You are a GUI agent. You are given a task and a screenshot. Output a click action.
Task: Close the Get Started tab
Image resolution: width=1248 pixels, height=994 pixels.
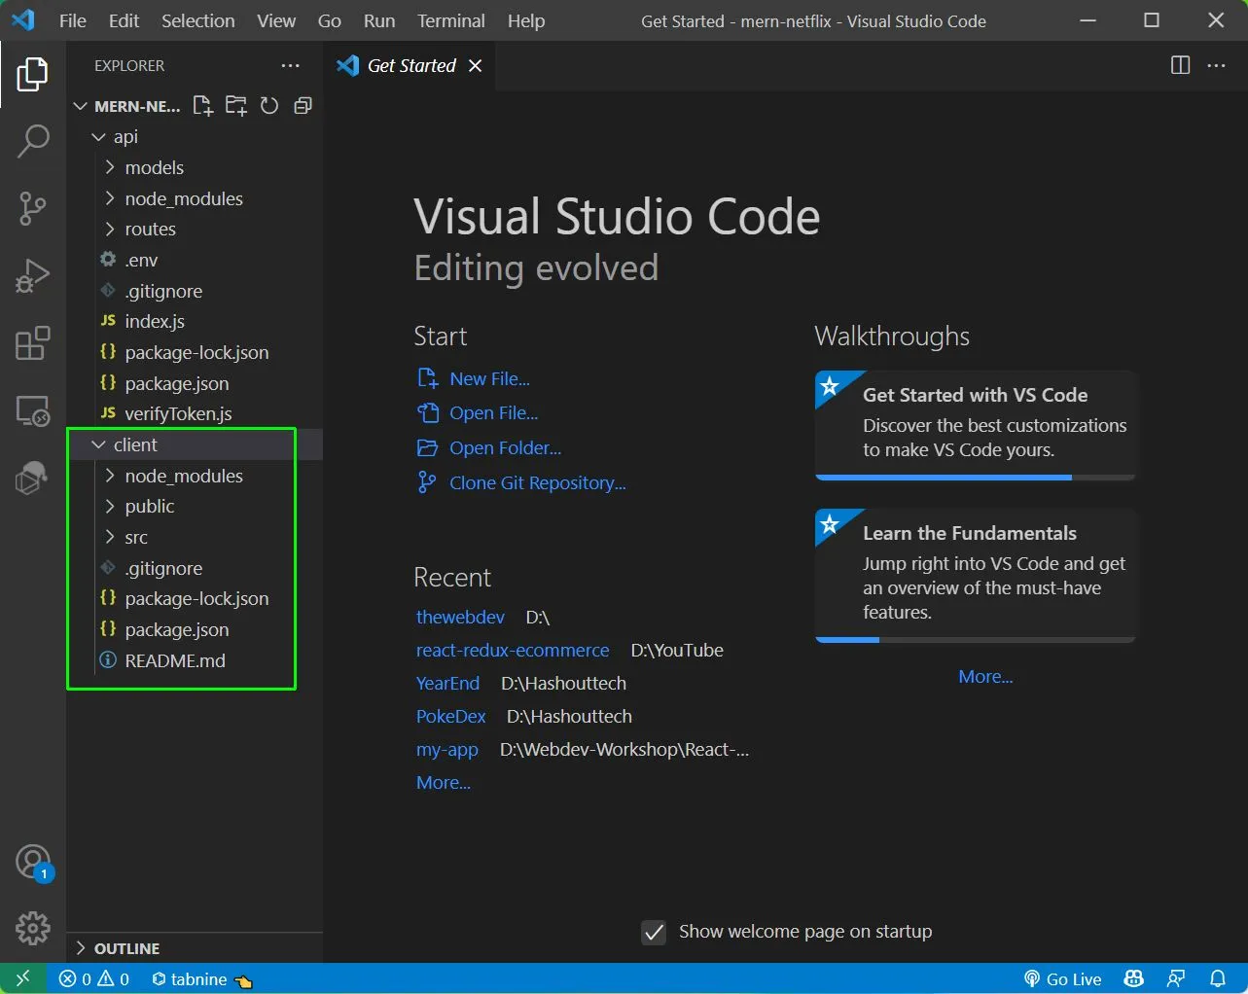point(475,65)
